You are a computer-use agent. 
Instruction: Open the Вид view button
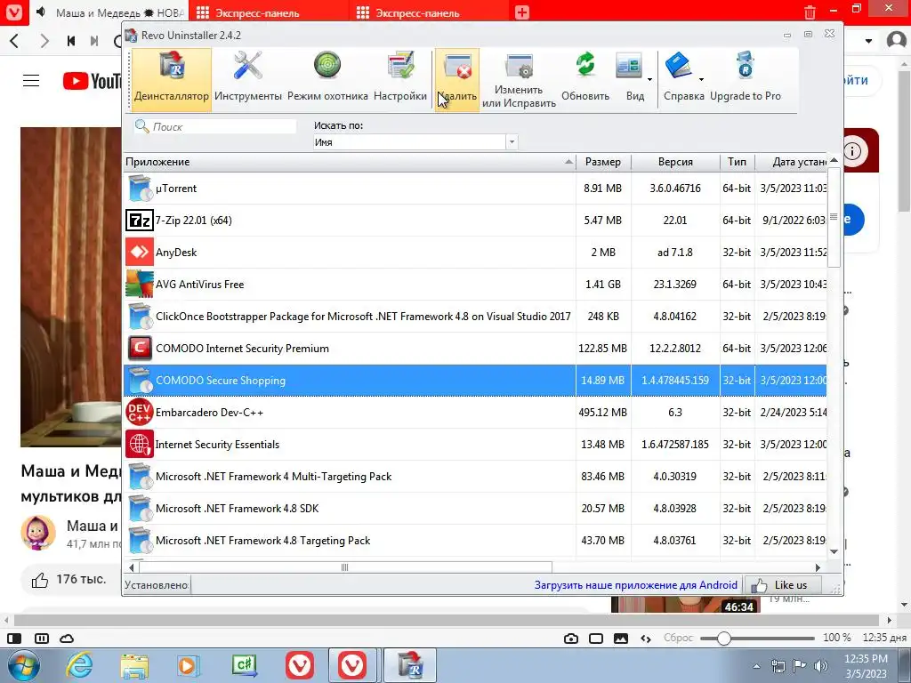[632, 78]
